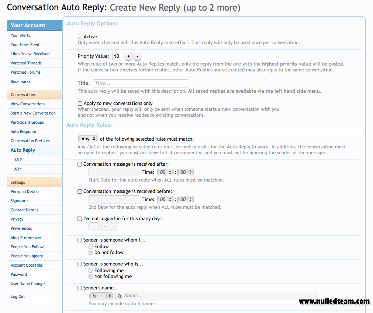The image size is (373, 313).
Task: Click the Conversations section header
Action: tap(35, 95)
